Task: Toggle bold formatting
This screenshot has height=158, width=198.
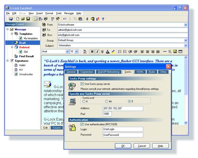Action: click(x=92, y=52)
